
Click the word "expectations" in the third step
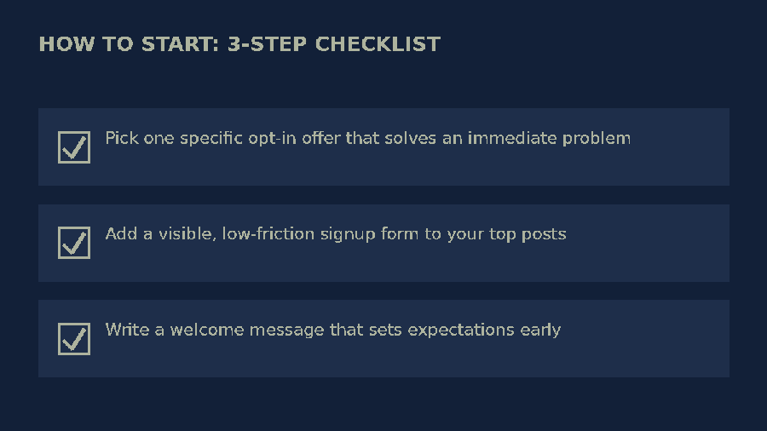pos(461,330)
